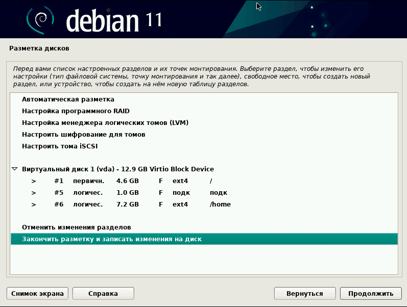Click the Вернуться button
The height and width of the screenshot is (307, 407).
point(305,294)
